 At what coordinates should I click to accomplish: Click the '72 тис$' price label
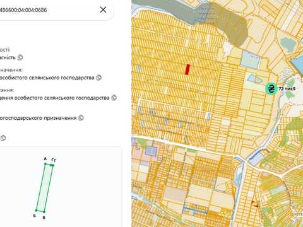287,89
